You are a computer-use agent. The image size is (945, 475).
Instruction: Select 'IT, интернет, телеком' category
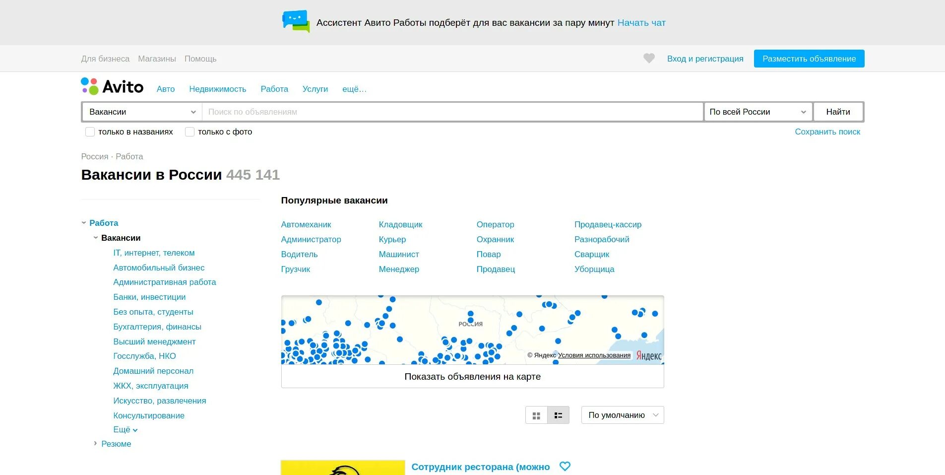click(x=154, y=253)
